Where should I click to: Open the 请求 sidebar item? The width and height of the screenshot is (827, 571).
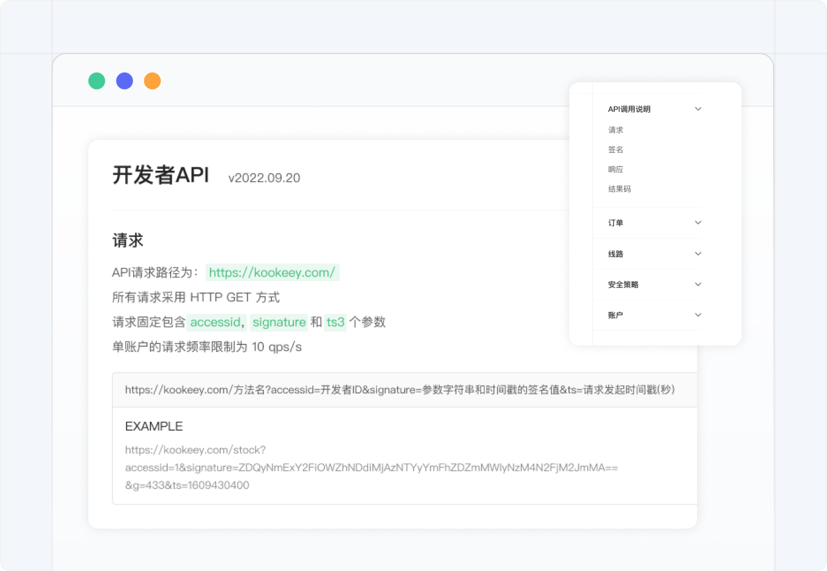pyautogui.click(x=615, y=130)
